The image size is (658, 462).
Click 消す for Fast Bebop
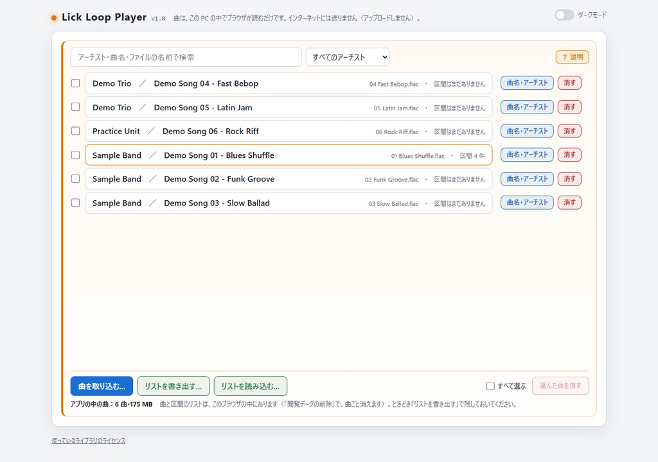[x=569, y=83]
